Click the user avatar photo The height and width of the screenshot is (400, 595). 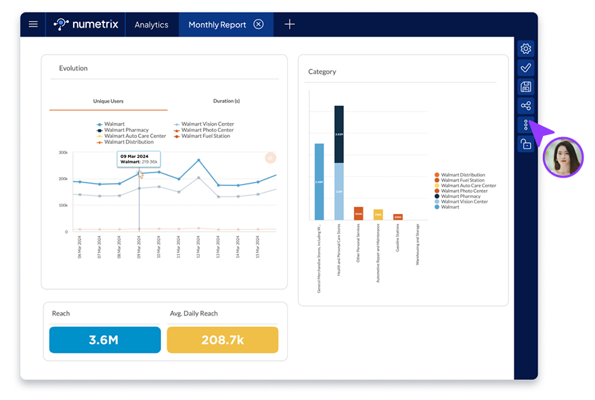tap(563, 157)
